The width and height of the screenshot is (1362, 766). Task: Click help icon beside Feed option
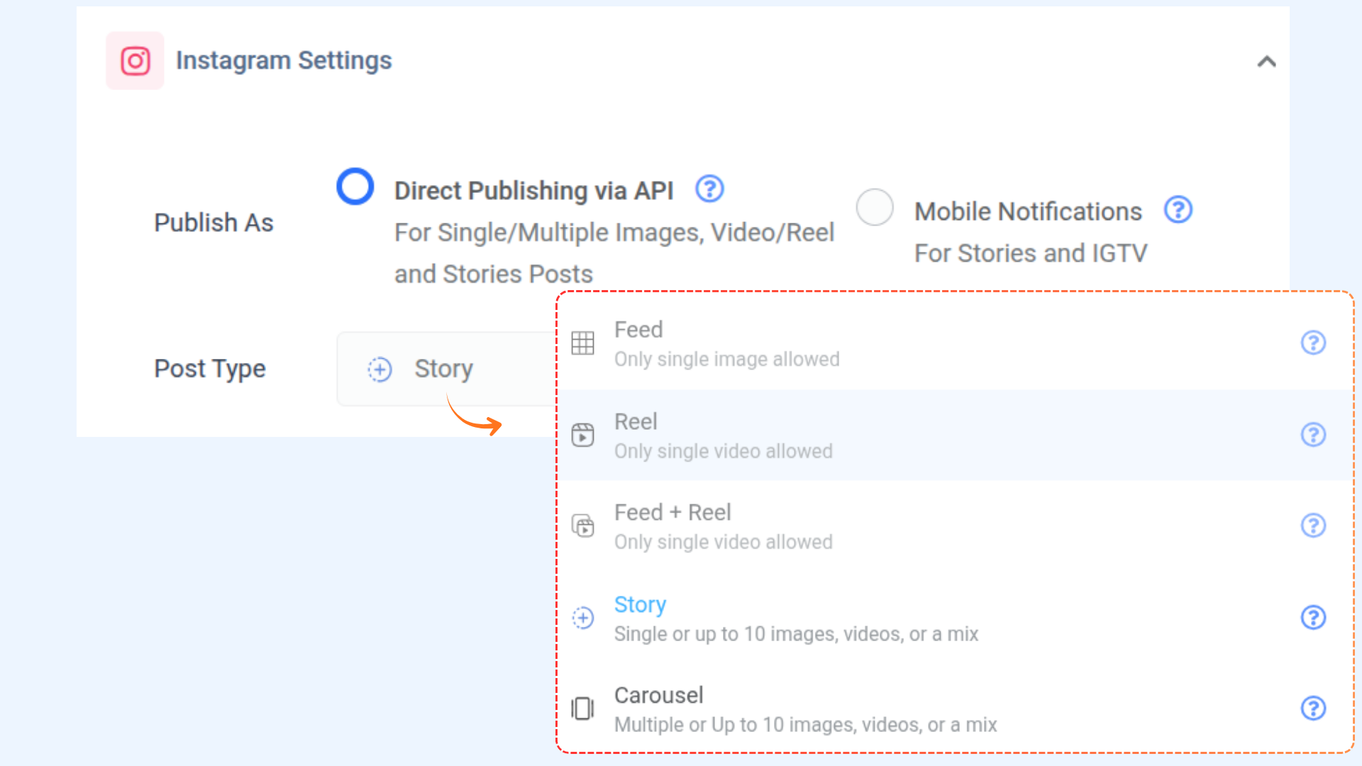tap(1313, 343)
